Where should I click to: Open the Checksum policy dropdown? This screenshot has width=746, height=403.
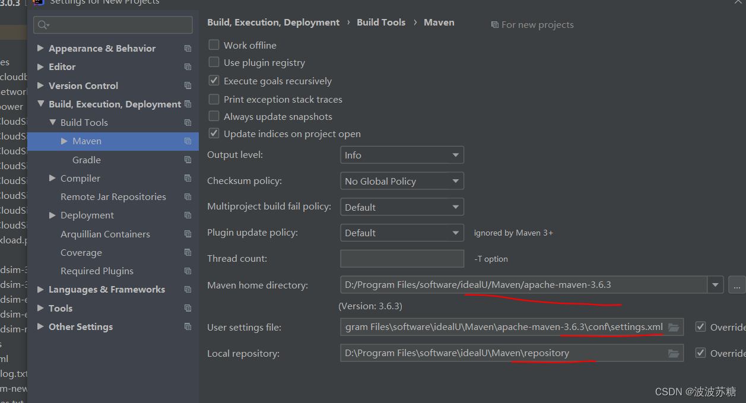pos(402,181)
